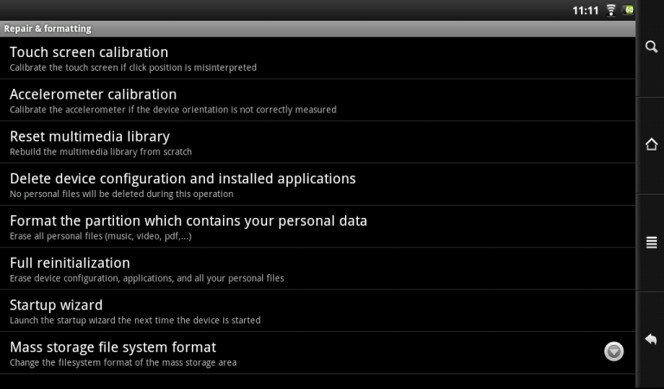Tap the battery level indicator

(x=628, y=10)
